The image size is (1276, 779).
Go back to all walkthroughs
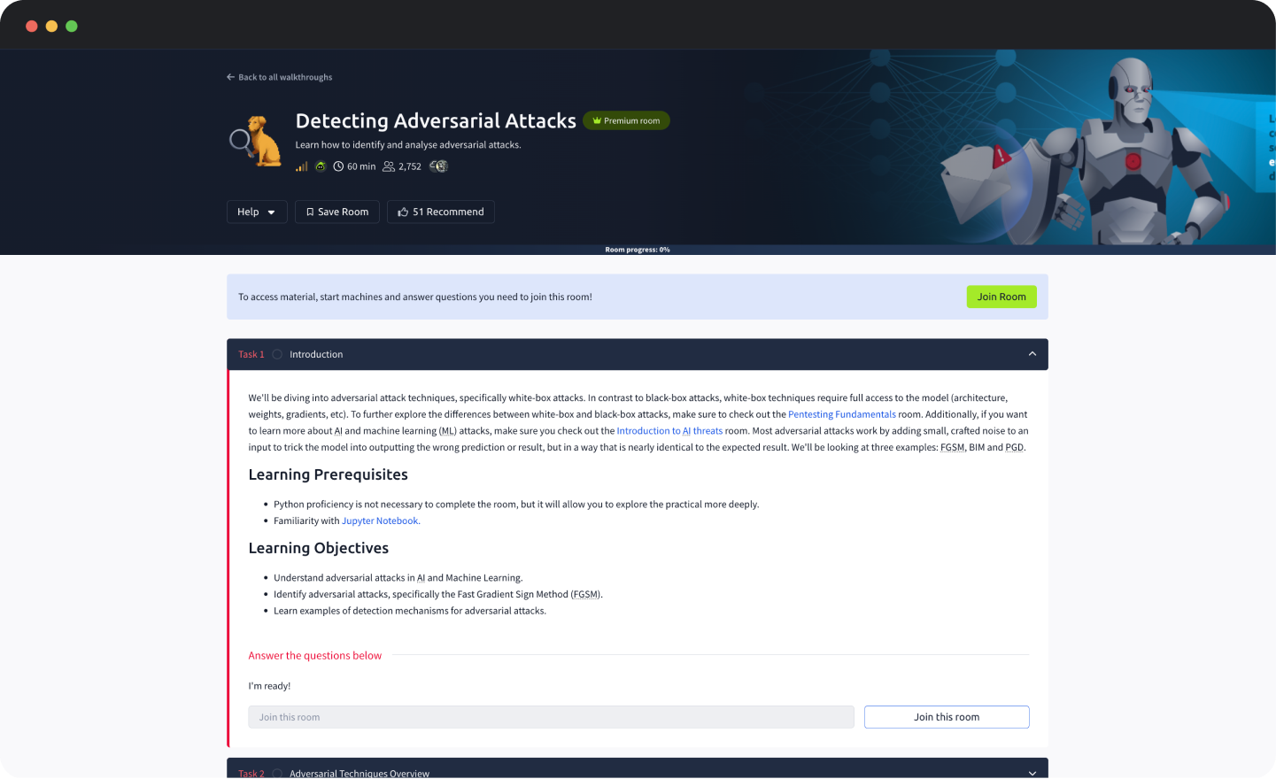279,77
